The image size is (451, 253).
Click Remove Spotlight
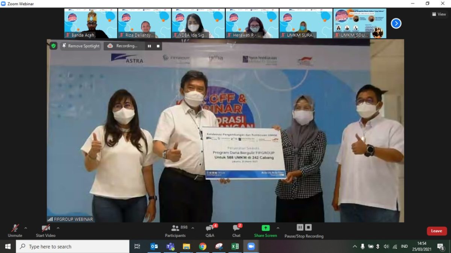pos(81,46)
